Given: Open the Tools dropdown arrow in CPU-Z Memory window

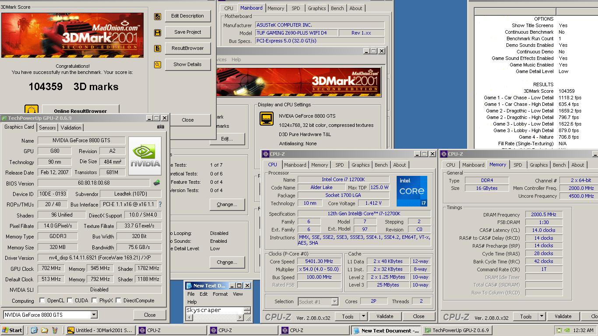Looking at the screenshot, I should pyautogui.click(x=542, y=316).
